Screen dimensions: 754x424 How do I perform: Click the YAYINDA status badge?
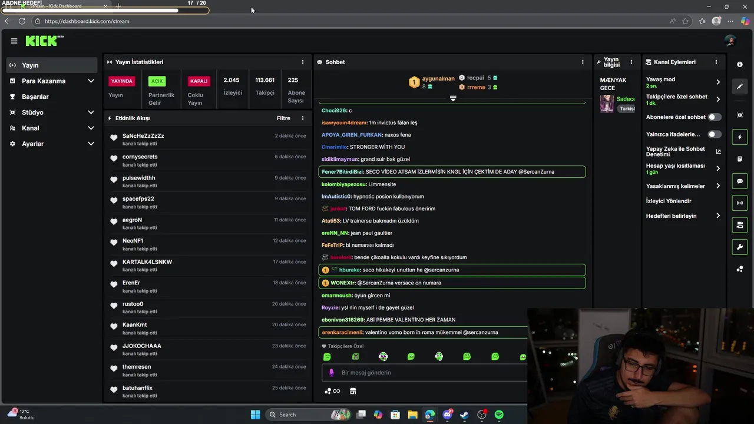122,81
